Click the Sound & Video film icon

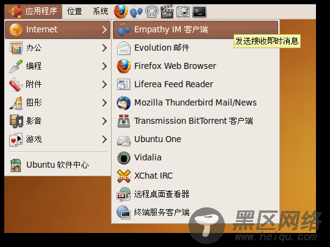coord(16,121)
